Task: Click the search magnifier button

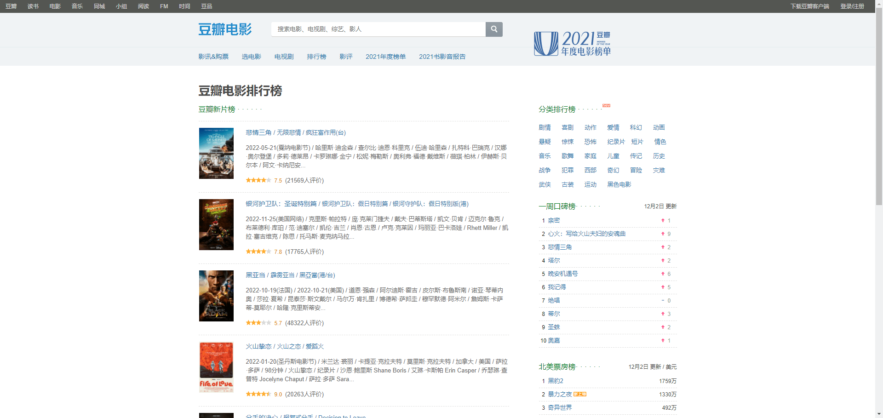Action: click(494, 29)
